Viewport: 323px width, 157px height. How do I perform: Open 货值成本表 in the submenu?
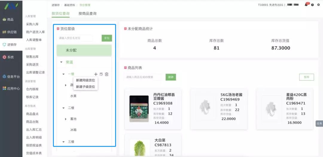click(x=34, y=153)
